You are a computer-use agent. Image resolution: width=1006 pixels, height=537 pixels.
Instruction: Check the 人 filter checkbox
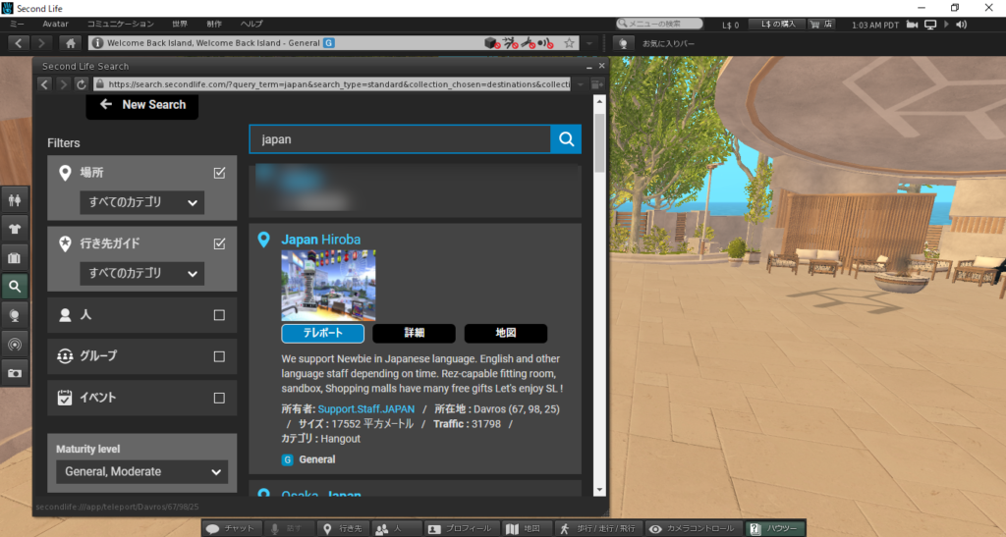click(219, 315)
